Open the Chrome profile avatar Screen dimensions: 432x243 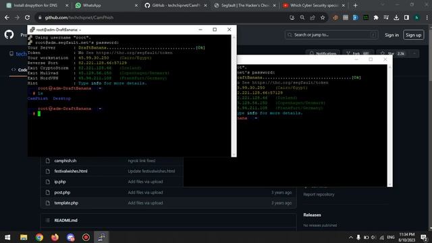[x=417, y=18]
